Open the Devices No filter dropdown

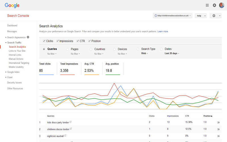point(122,54)
